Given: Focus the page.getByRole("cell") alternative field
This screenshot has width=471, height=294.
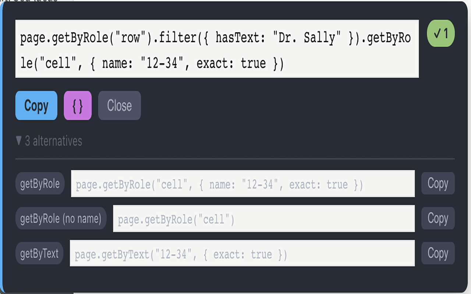Looking at the screenshot, I should coord(264,219).
